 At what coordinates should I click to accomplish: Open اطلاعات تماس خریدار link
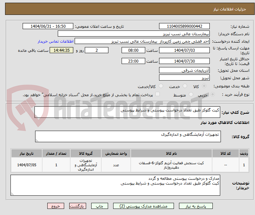coord(55,41)
